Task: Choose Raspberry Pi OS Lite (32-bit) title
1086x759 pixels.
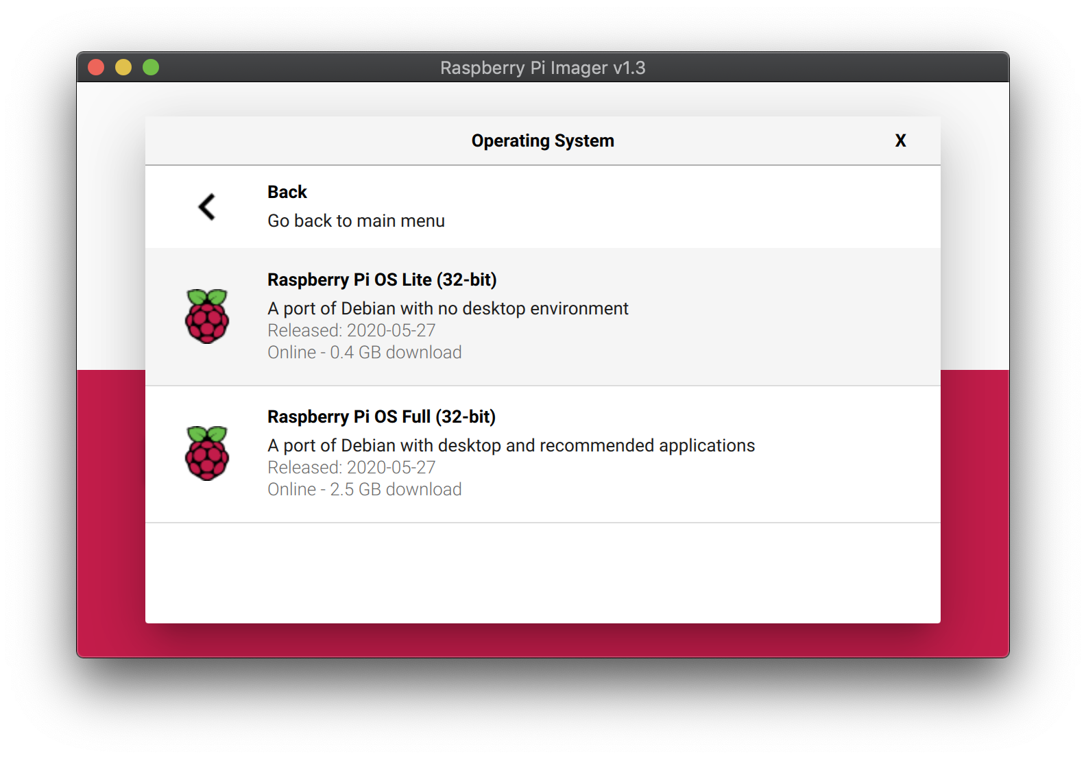Action: [x=381, y=279]
